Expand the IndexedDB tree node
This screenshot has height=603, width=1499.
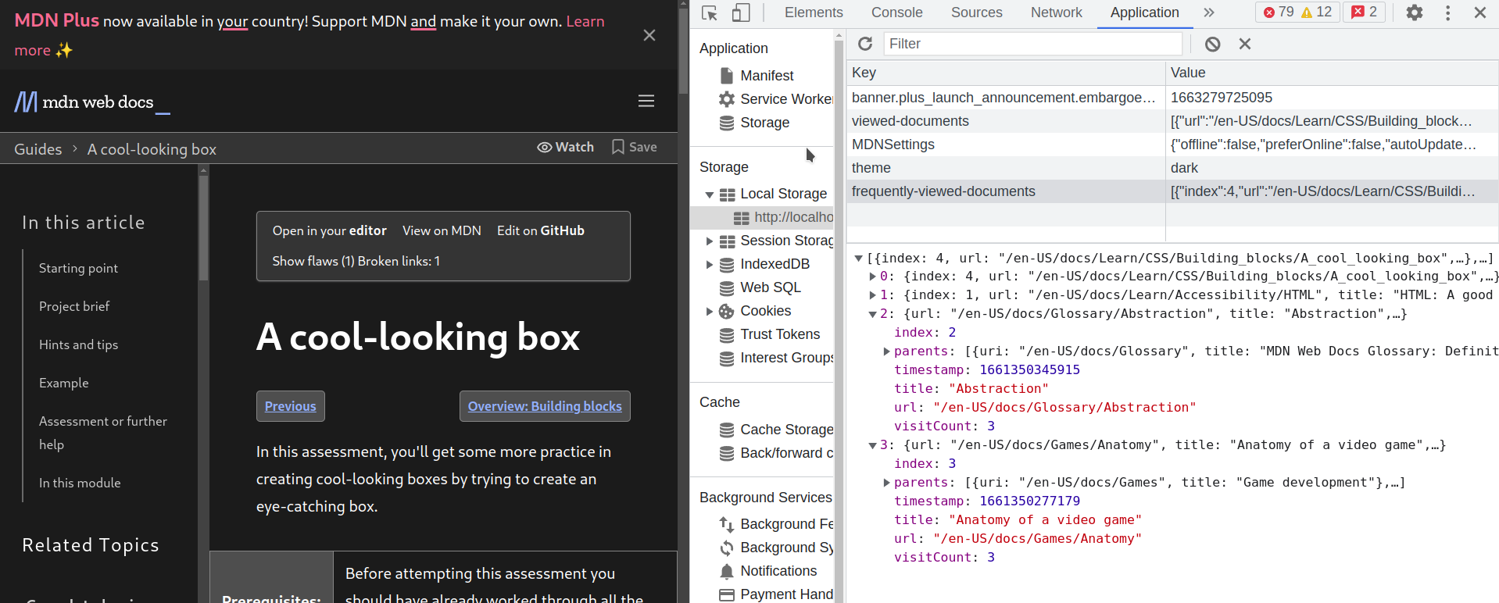[x=709, y=265]
